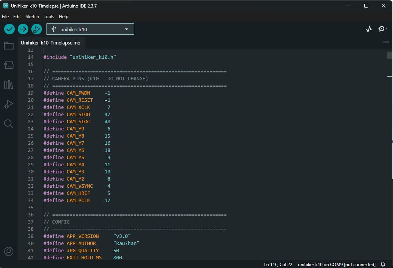Click the Verify sketch checkmark button
The width and height of the screenshot is (393, 268).
[x=9, y=29]
